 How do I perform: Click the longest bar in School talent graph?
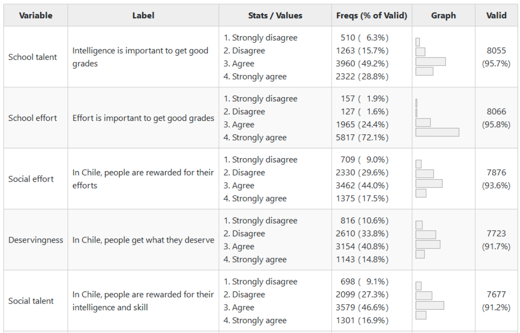[x=430, y=61]
